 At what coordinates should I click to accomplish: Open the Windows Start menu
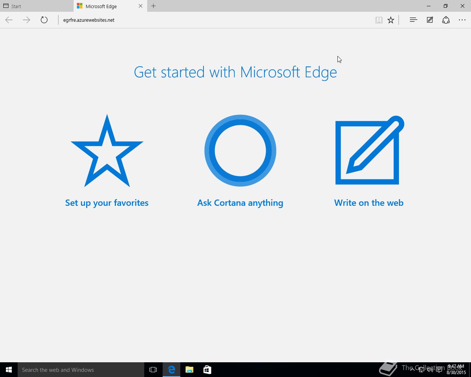click(9, 370)
